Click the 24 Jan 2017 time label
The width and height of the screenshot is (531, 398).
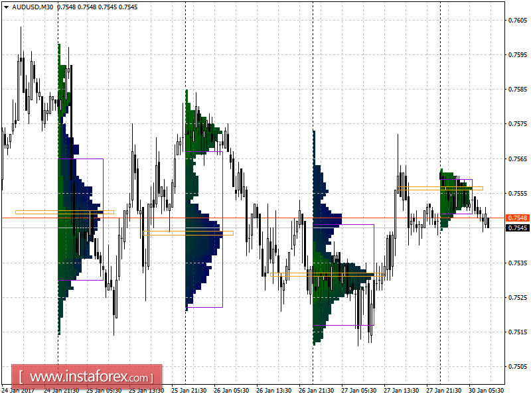point(19,391)
